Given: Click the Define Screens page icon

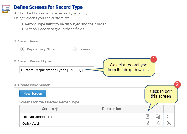Looking at the screenshot, I should pyautogui.click(x=6, y=9).
